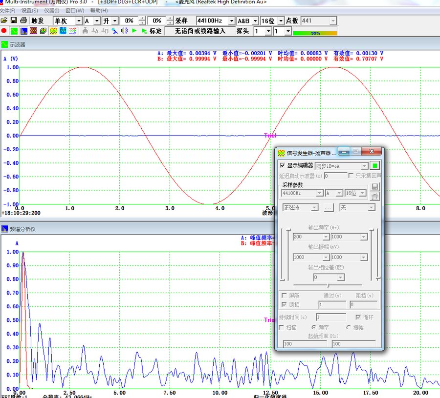440x398 pixels.
Task: Toggle 循环 checkbox
Action: pos(358,317)
